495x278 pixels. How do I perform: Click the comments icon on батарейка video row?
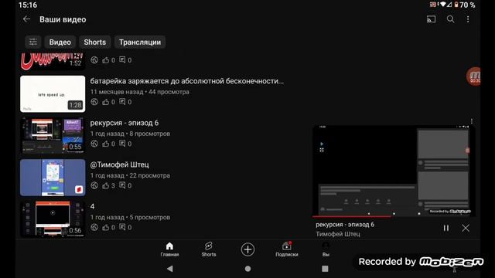pyautogui.click(x=122, y=102)
